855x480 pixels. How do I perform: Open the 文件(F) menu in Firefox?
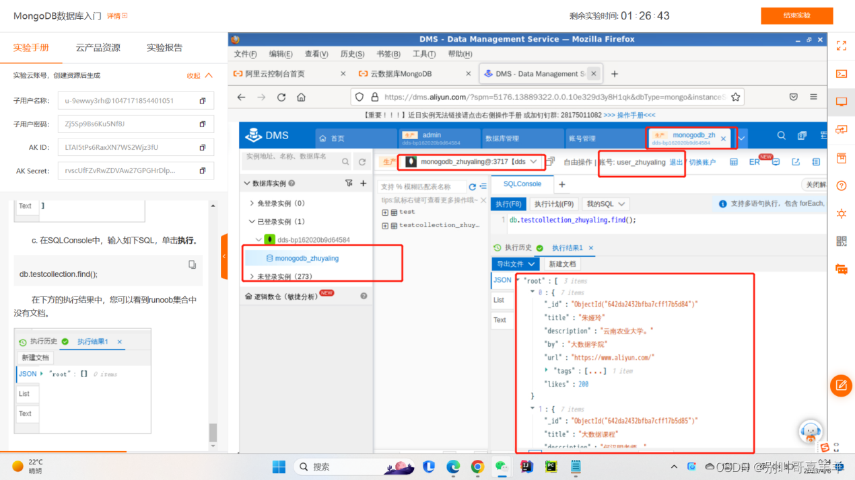[x=246, y=54]
